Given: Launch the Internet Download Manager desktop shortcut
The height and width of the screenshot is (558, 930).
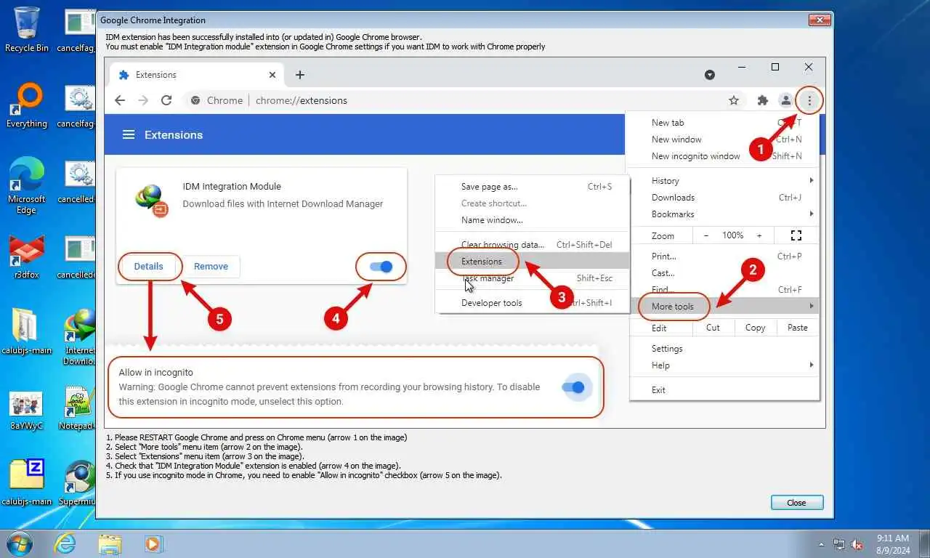Looking at the screenshot, I should 79,338.
